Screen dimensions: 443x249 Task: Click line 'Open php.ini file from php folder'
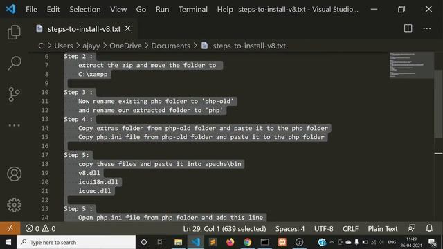pos(171,218)
